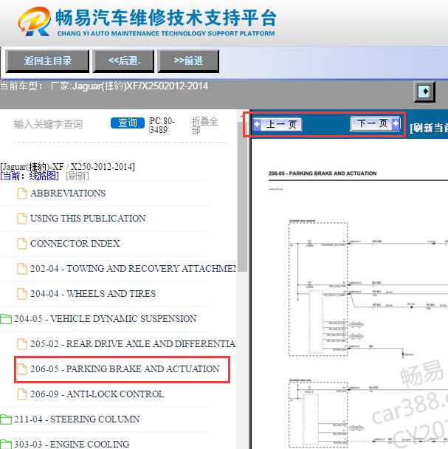The image size is (448, 449).
Task: Click the 206-05 diagram title in viewer
Action: [x=323, y=174]
